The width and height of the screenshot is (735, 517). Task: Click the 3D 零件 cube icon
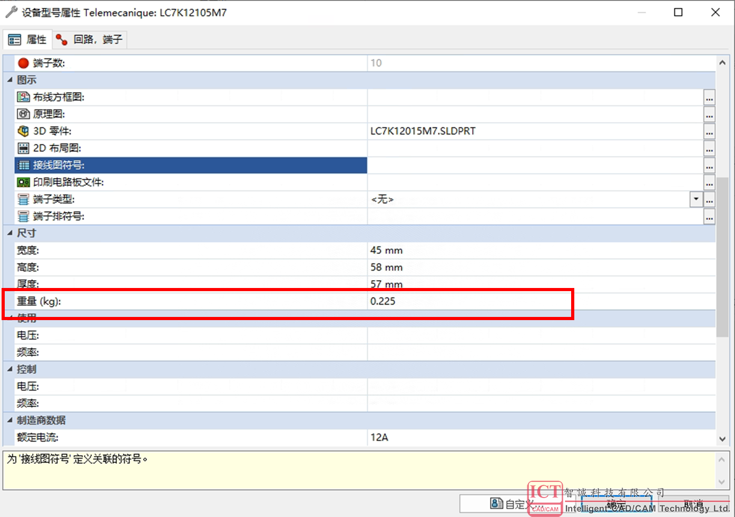(x=23, y=131)
